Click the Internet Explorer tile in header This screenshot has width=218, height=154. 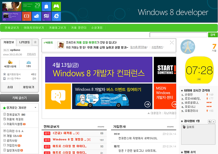point(56,16)
